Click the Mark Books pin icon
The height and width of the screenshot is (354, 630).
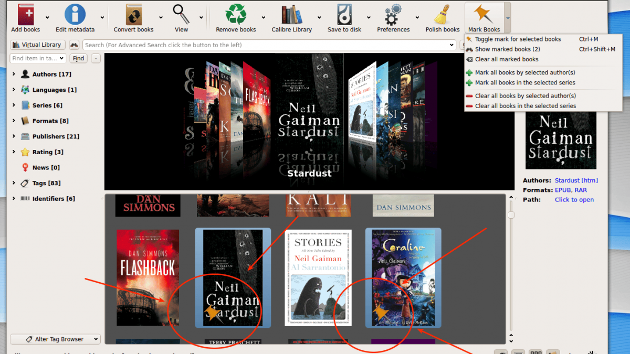[484, 14]
